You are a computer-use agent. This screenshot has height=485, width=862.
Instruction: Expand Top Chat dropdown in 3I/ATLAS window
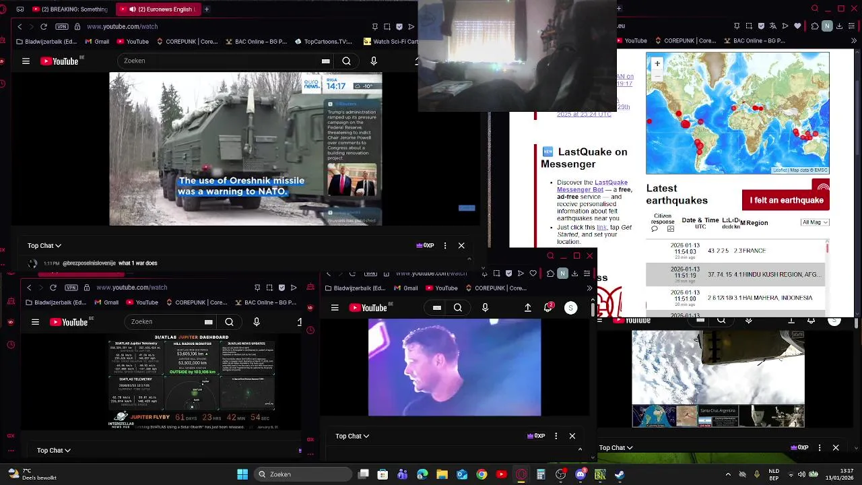click(x=54, y=450)
